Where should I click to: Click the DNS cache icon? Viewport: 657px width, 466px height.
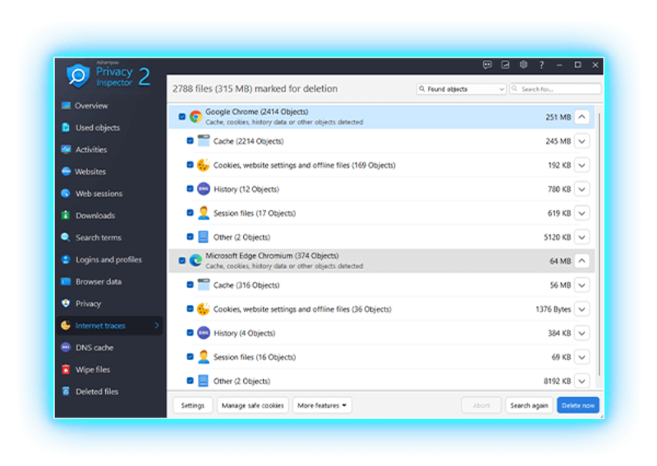[66, 348]
